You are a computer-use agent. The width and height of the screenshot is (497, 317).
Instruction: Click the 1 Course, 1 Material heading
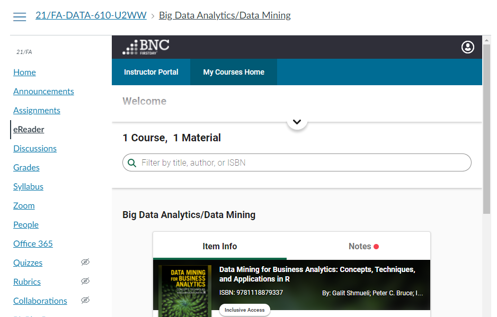point(172,138)
